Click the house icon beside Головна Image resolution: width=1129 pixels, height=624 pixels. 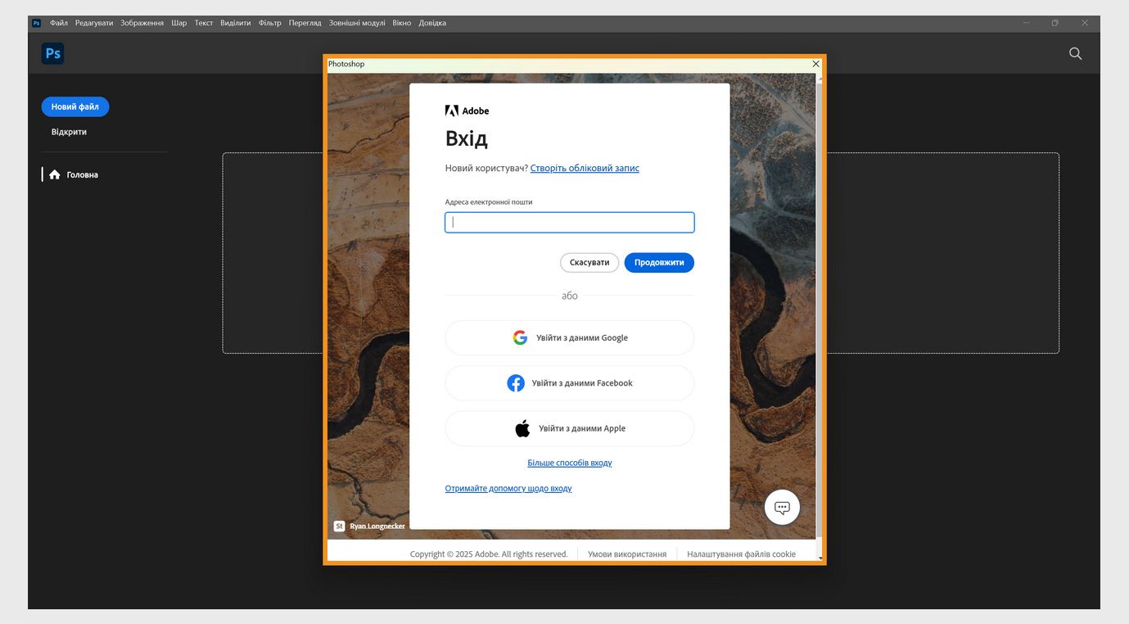(55, 174)
